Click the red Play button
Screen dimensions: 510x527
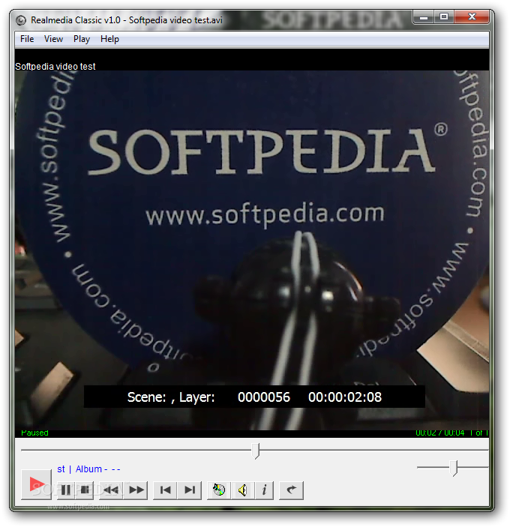click(36, 484)
